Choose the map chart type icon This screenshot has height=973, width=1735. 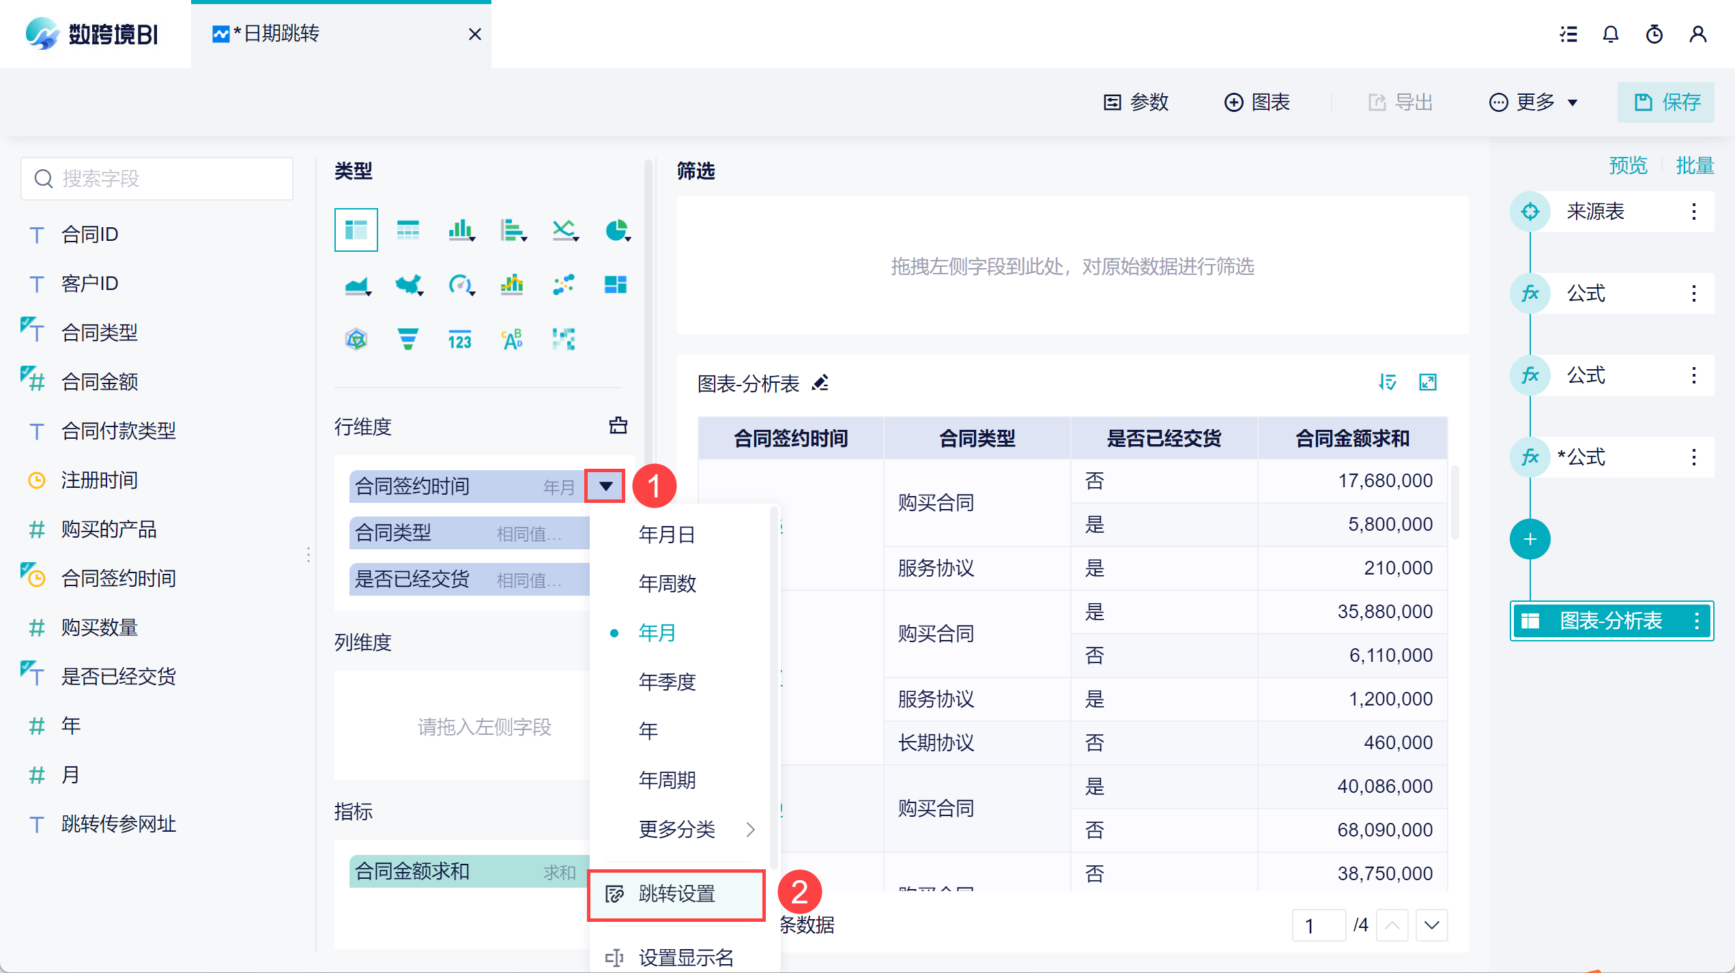click(x=408, y=285)
